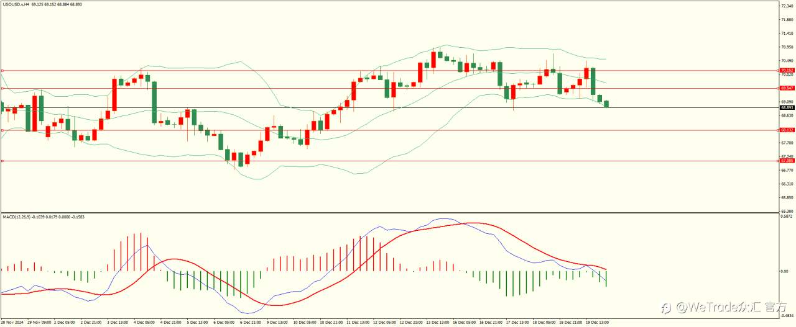Click the 13 Dec 13:00 time label
This screenshot has width=796, height=327.
click(438, 323)
